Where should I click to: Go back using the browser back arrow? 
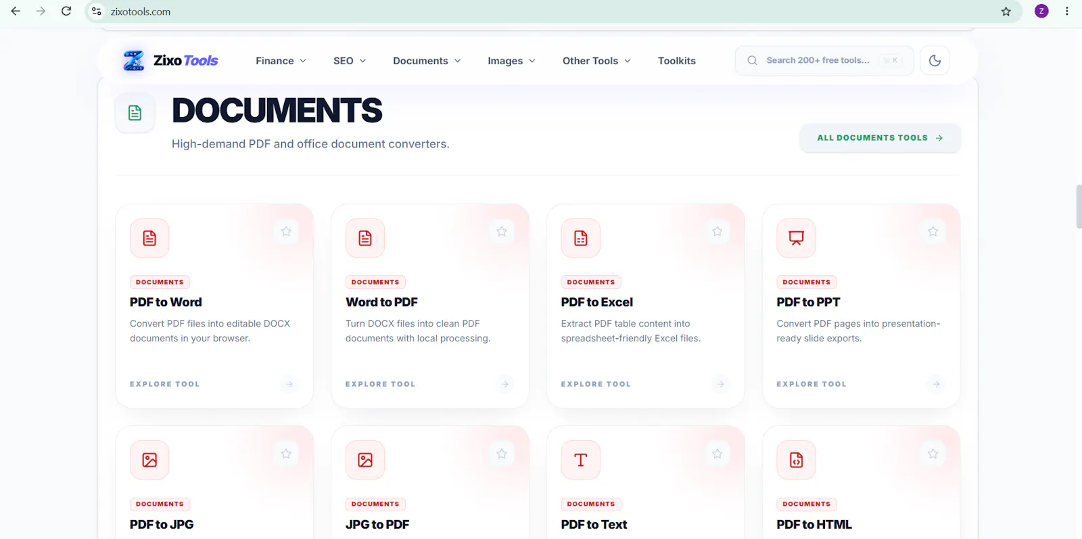point(16,11)
